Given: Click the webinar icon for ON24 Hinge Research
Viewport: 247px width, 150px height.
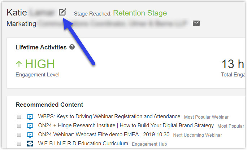Looking at the screenshot, I should pyautogui.click(x=30, y=126).
